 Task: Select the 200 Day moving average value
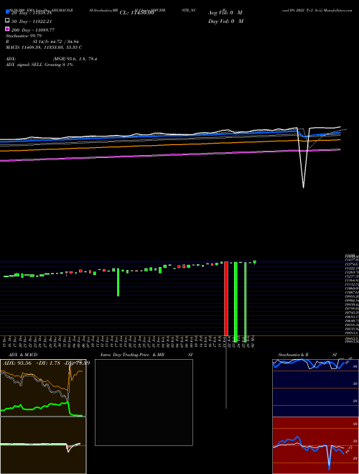point(45,30)
